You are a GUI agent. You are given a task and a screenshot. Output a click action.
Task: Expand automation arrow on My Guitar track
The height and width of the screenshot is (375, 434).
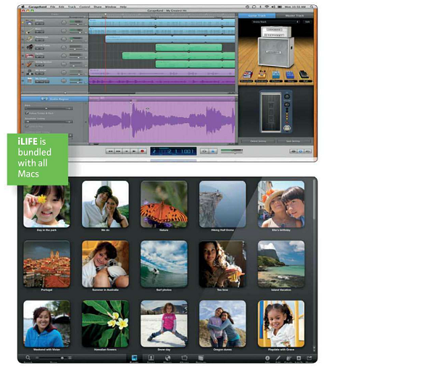(x=86, y=83)
